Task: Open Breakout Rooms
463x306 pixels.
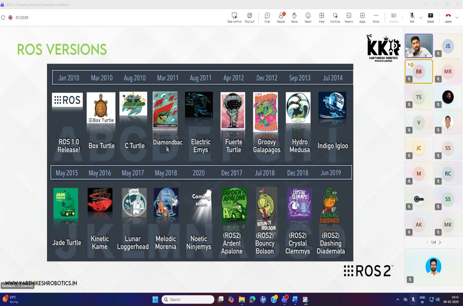Action: (349, 17)
